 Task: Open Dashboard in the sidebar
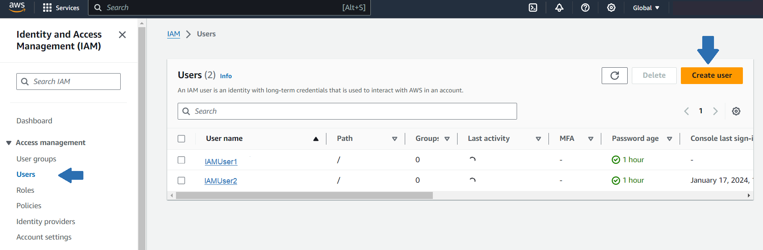pos(34,121)
